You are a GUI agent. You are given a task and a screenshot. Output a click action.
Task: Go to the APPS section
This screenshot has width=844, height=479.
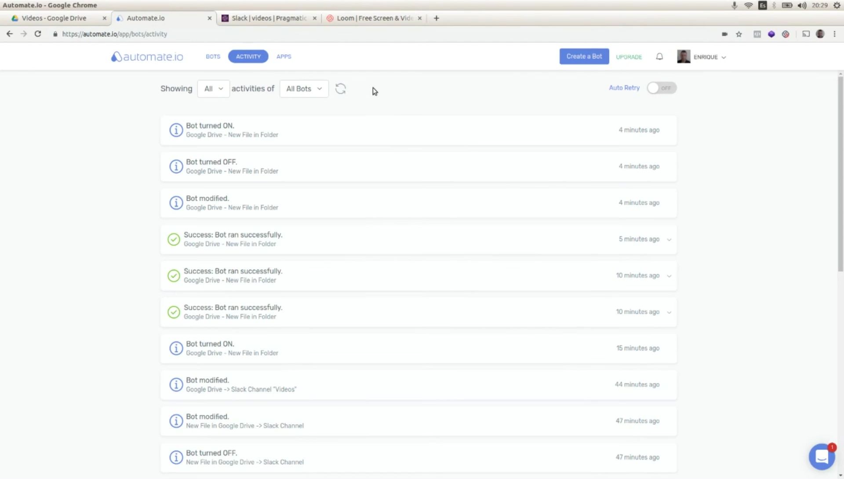(x=284, y=57)
